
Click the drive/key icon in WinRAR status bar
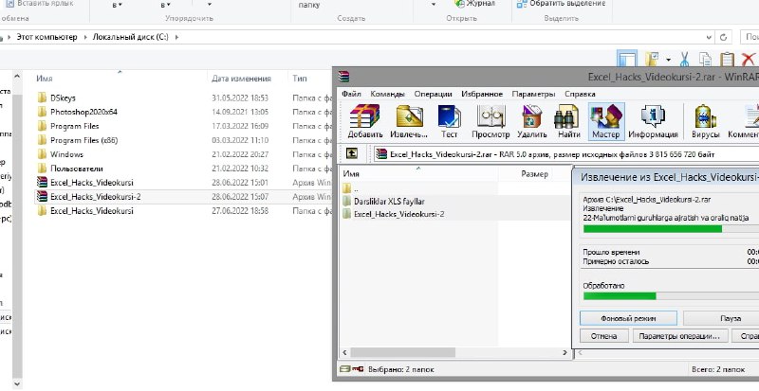351,369
